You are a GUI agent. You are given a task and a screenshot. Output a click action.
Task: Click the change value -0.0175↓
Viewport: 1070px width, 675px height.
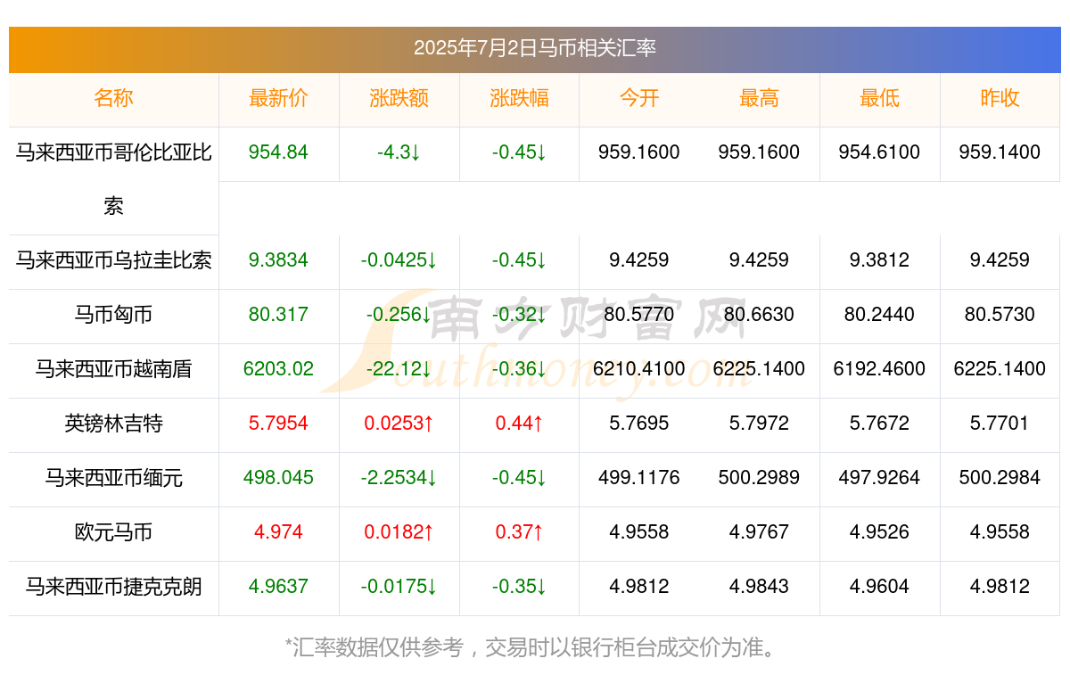pyautogui.click(x=399, y=587)
